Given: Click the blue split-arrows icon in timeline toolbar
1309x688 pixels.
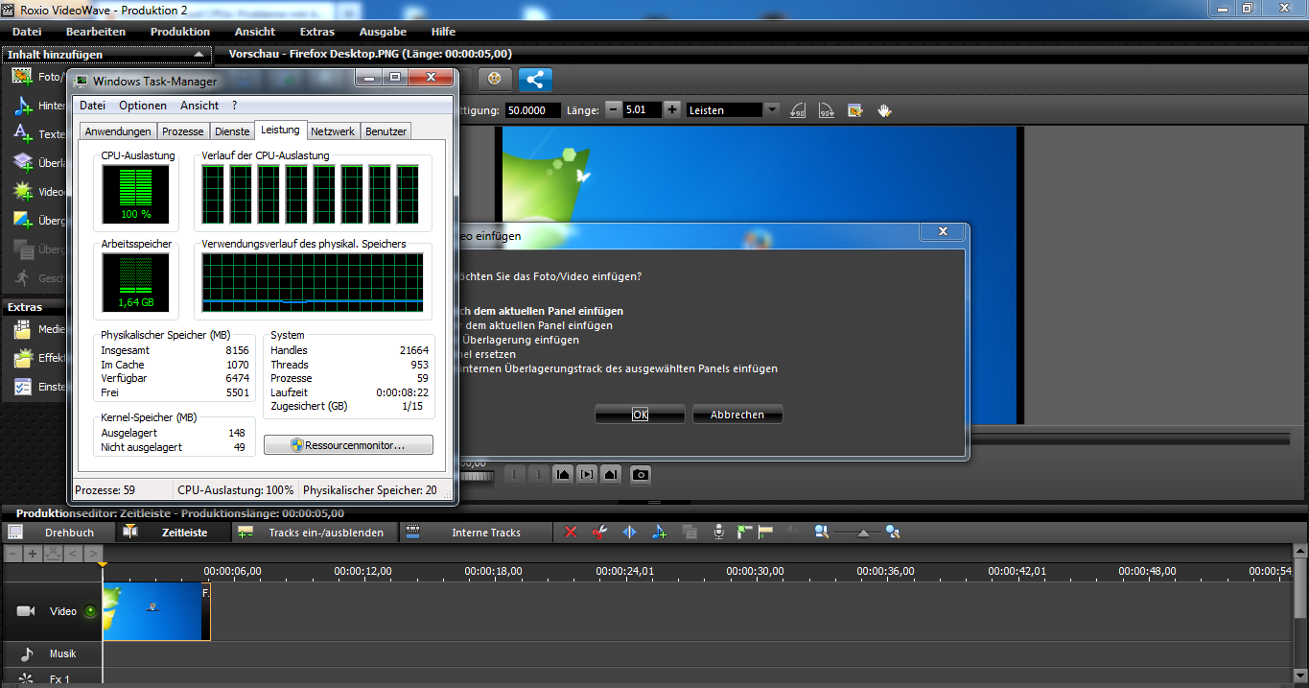Looking at the screenshot, I should pos(629,532).
